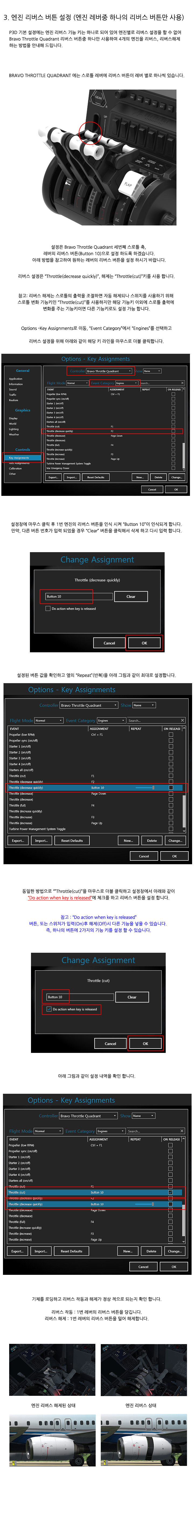Open cockpit photo captioned 엔진 리버스 상태

click(144, 1370)
